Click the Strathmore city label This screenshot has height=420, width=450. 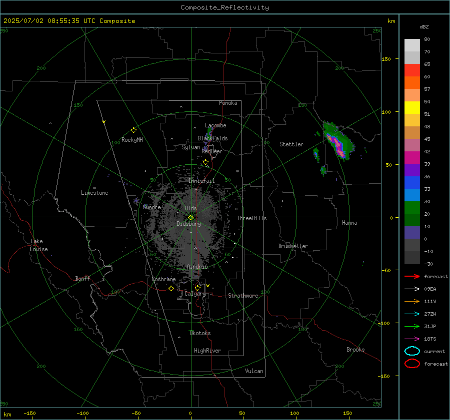tap(243, 296)
